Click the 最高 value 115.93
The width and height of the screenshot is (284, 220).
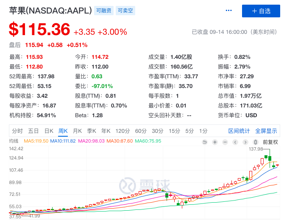34,57
